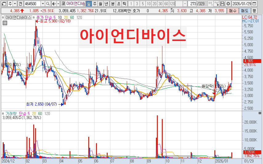Expand the sound options dropdown arrow
263x164 pixels.
[58, 3]
